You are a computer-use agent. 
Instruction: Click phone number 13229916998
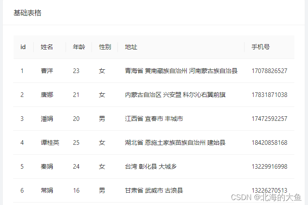click(270, 167)
